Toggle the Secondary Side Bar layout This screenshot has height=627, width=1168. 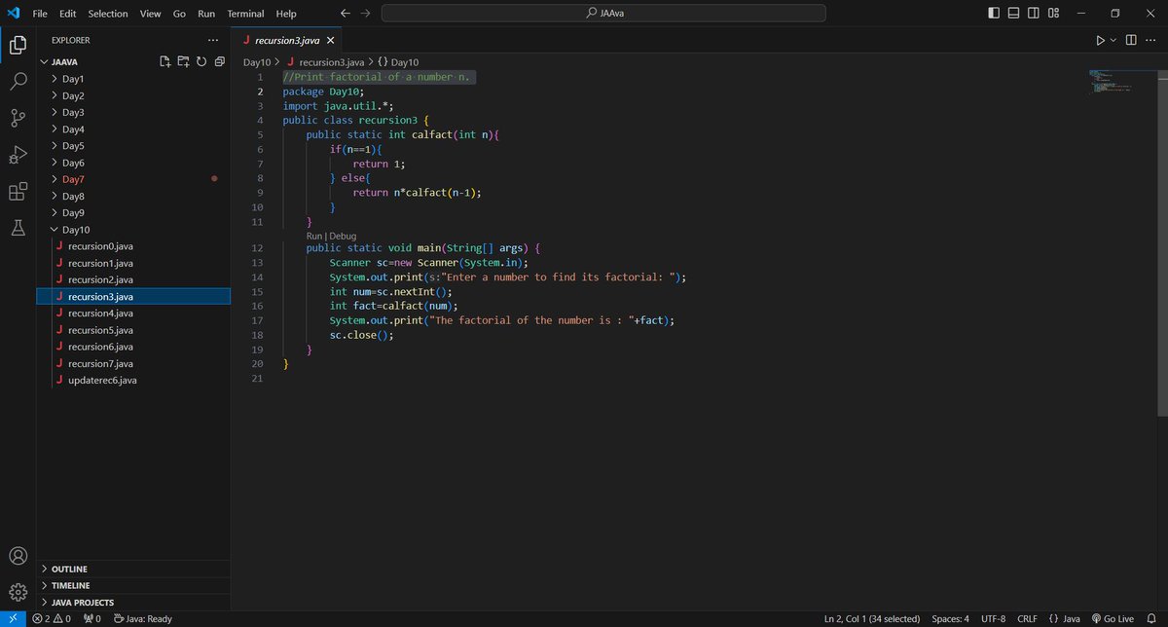(1034, 13)
